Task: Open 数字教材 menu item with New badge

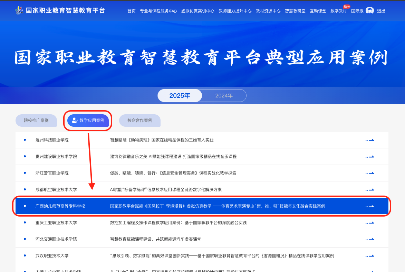Action: (x=338, y=11)
